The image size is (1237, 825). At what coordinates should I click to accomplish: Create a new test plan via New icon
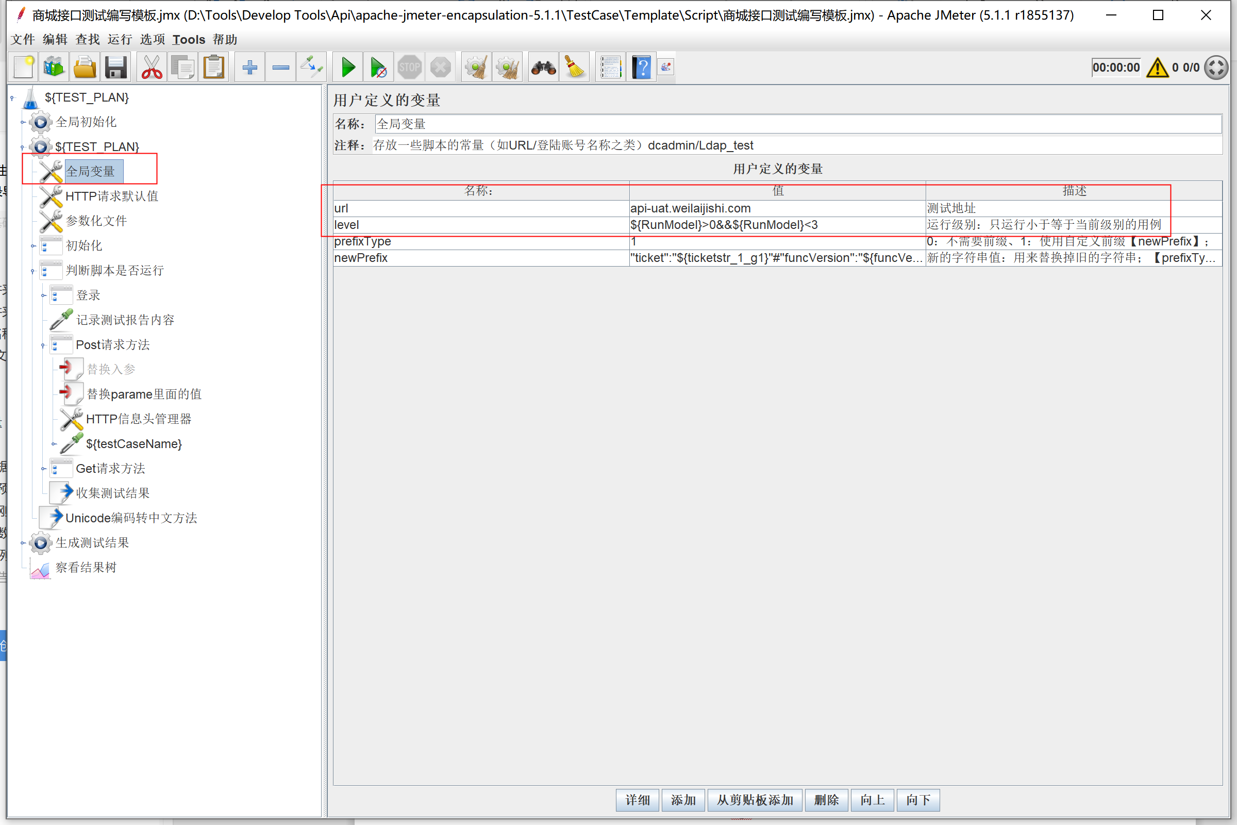tap(24, 68)
